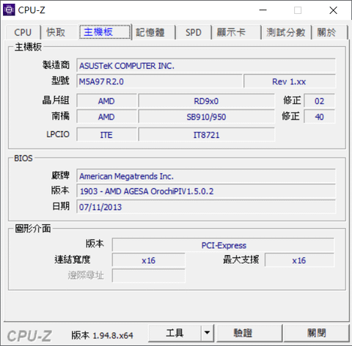The width and height of the screenshot is (352, 346).
Task: Click the chipset vendor AMD value
Action: [106, 101]
